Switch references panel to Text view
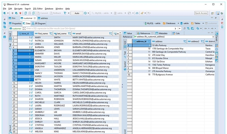Viewport: 227px width, 134px height. point(125,55)
